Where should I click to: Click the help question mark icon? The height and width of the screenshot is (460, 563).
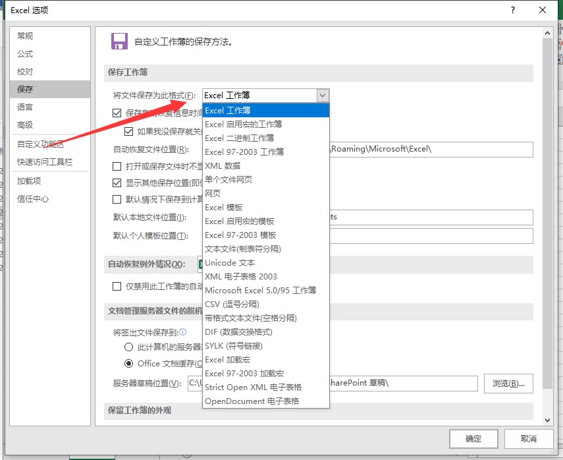(x=511, y=10)
